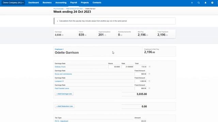218x122 pixels.
Task: Click the Odette Garrison employee name heading
Action: (67, 53)
